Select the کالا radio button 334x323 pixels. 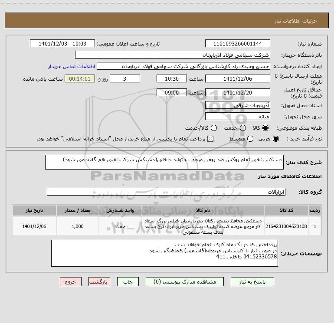tap(265, 128)
